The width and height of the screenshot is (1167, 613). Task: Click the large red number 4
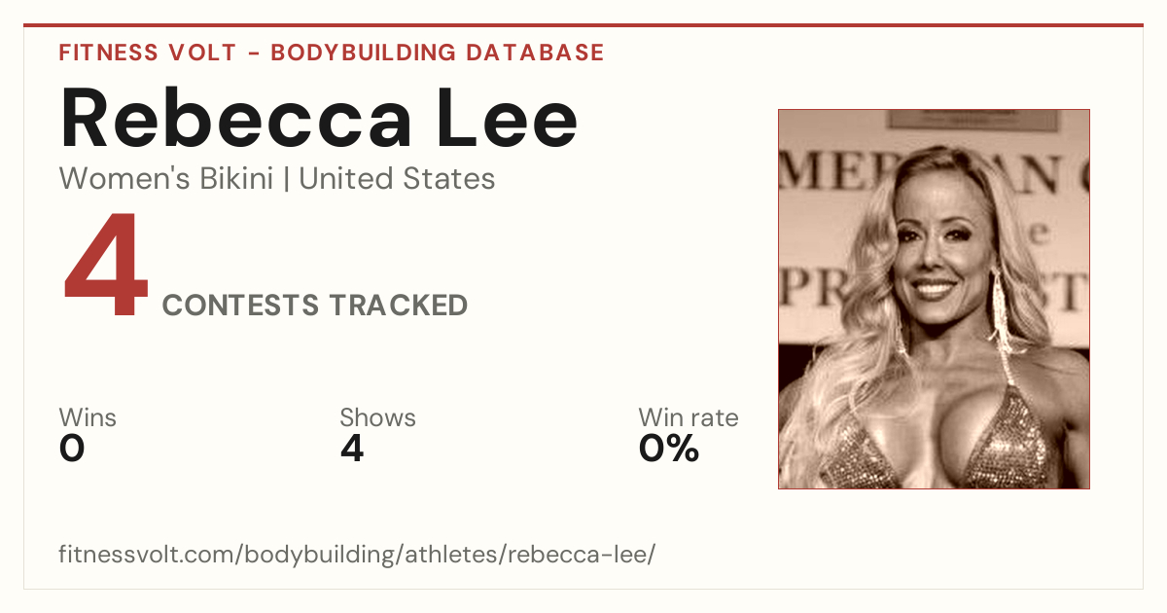coord(107,268)
